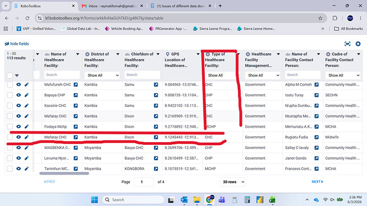Bookmark this page with the star icon
This screenshot has width=367, height=206.
tap(320, 18)
